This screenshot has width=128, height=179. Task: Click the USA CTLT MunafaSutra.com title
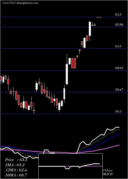click(20, 3)
